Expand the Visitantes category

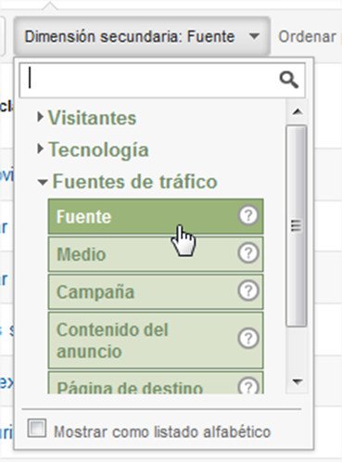86,118
